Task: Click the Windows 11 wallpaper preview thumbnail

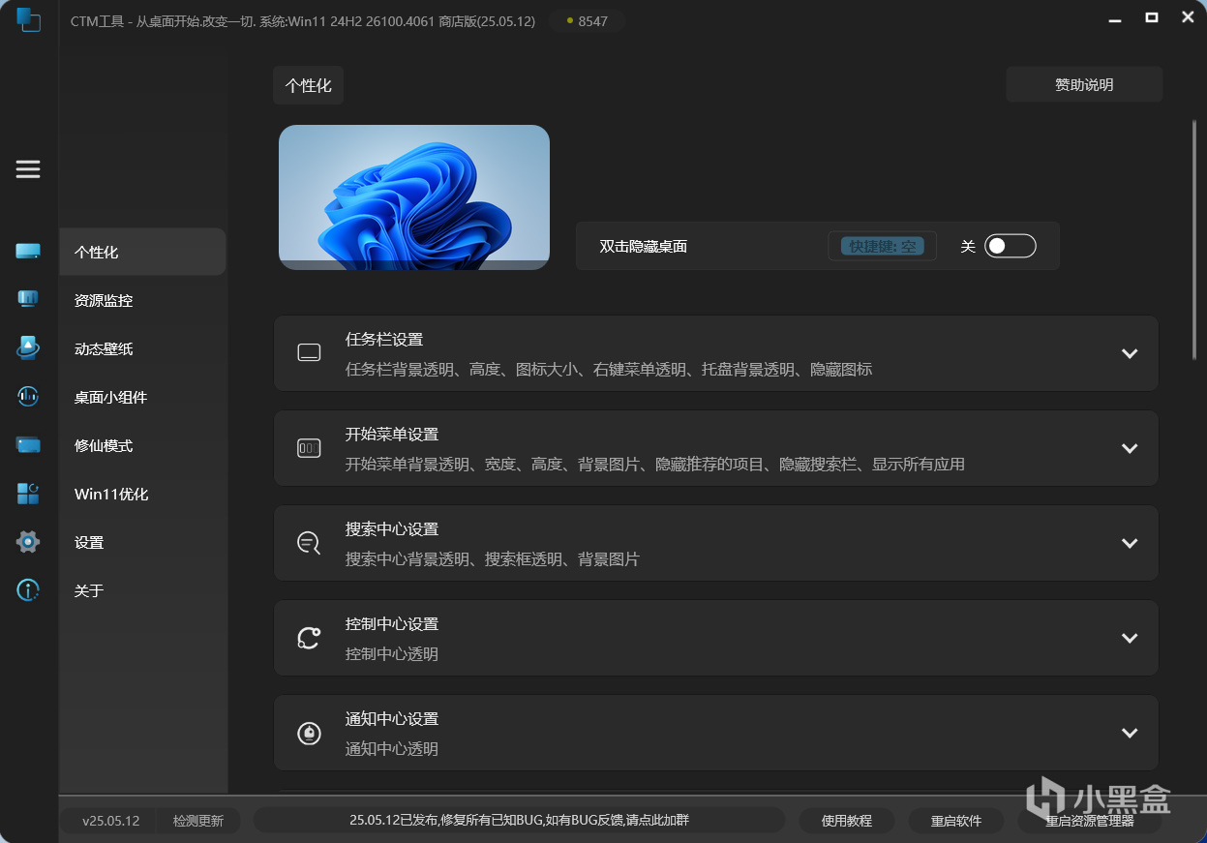Action: (414, 197)
